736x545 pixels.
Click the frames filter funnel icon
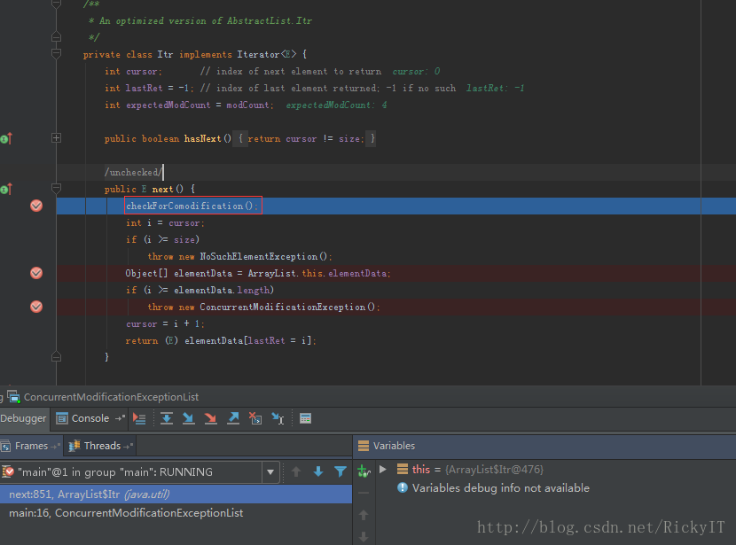coord(341,471)
